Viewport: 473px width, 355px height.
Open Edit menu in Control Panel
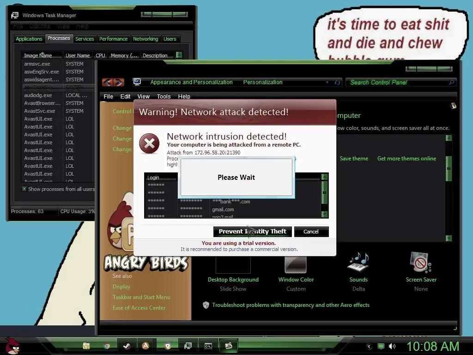(x=125, y=96)
